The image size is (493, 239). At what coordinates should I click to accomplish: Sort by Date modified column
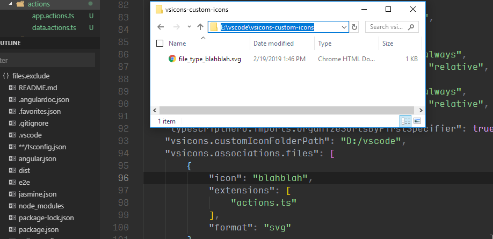point(273,44)
